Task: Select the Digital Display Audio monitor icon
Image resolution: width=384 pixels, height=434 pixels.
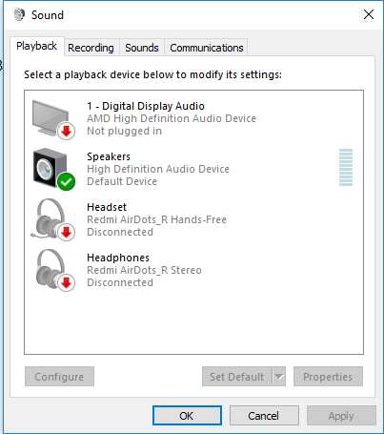Action: point(53,119)
